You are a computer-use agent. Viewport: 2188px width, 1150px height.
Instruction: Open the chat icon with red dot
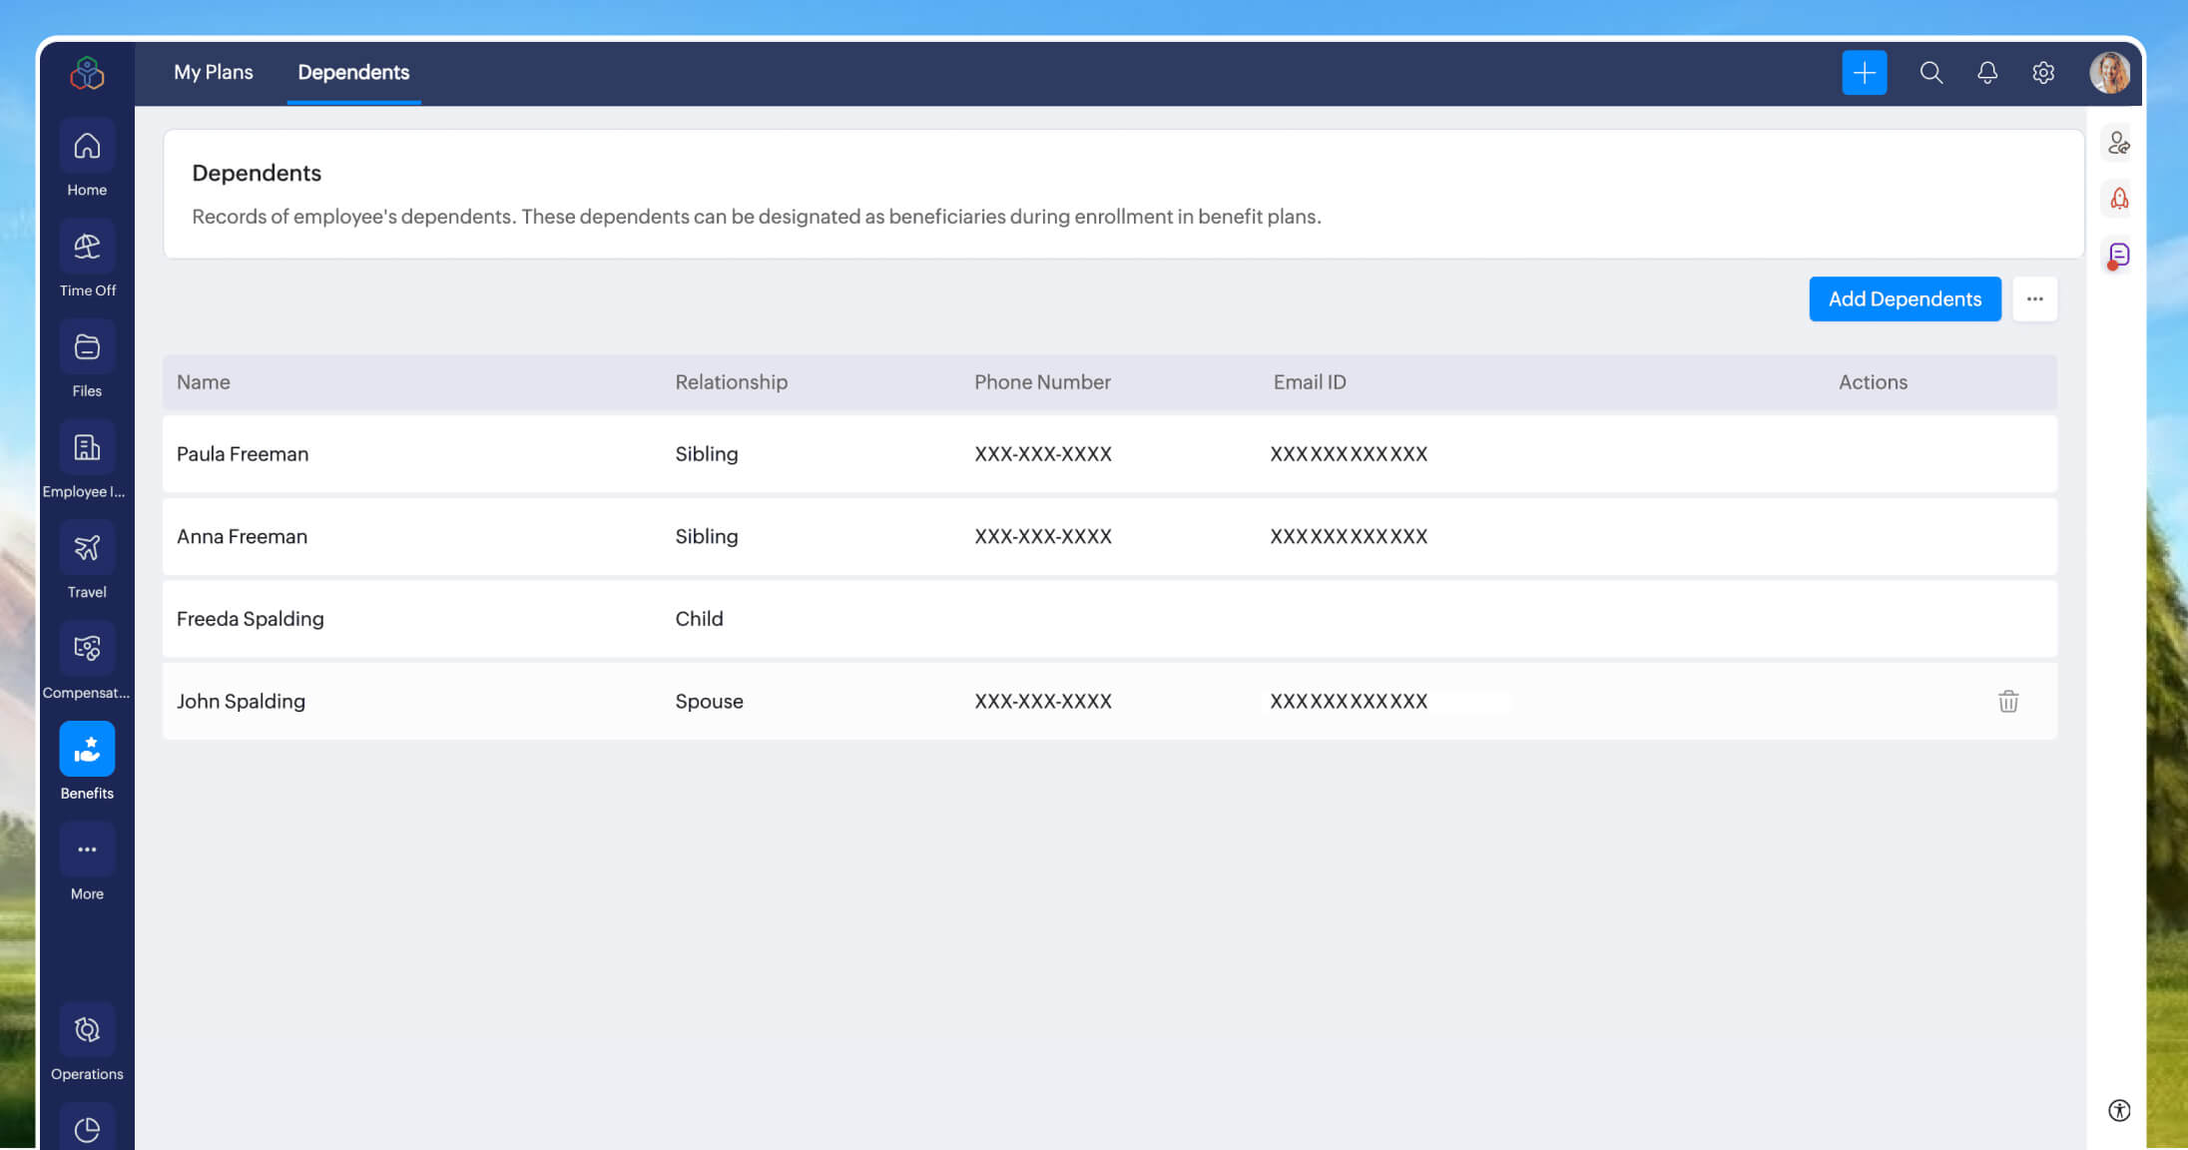click(x=2118, y=256)
